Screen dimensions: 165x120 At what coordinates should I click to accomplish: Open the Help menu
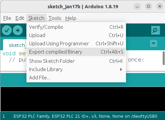tap(71, 18)
